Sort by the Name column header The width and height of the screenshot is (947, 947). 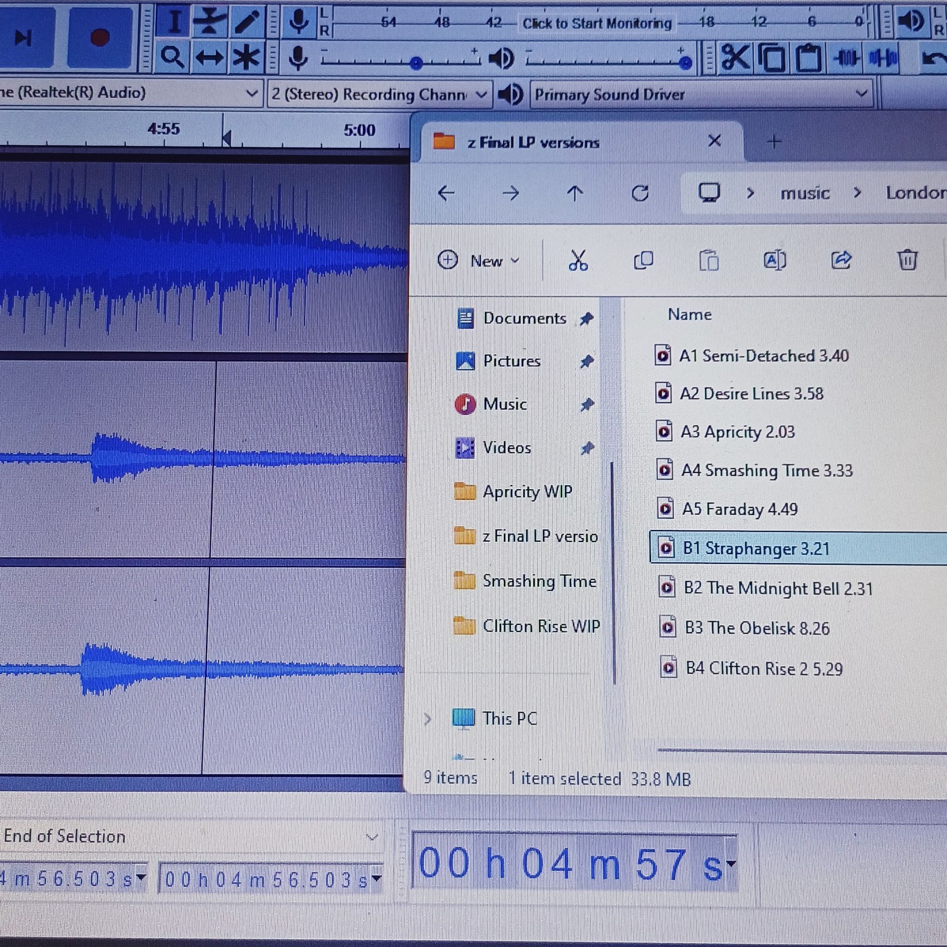pos(690,314)
